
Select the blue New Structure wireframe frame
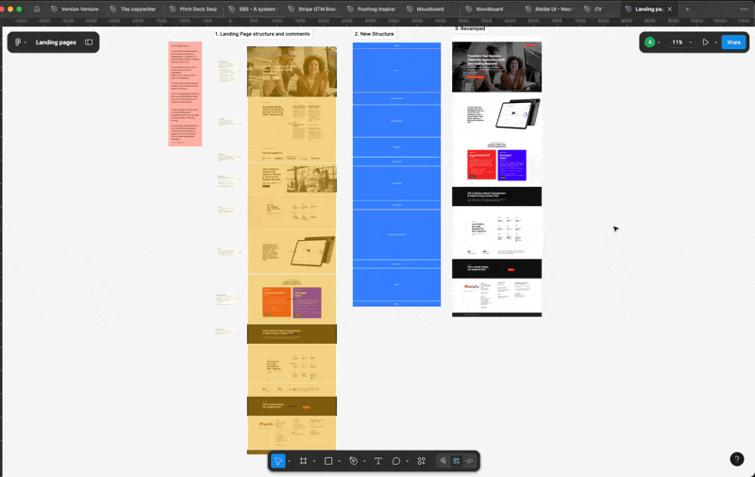pyautogui.click(x=396, y=175)
